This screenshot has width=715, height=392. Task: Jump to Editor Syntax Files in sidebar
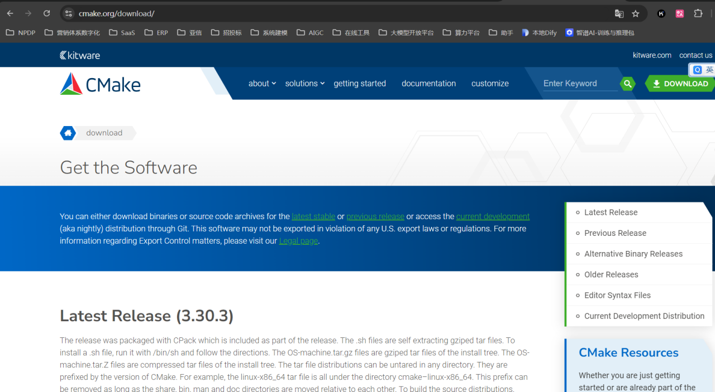tap(617, 295)
